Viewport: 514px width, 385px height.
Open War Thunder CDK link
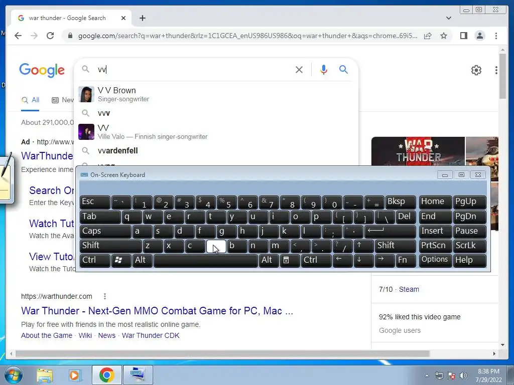(x=151, y=335)
